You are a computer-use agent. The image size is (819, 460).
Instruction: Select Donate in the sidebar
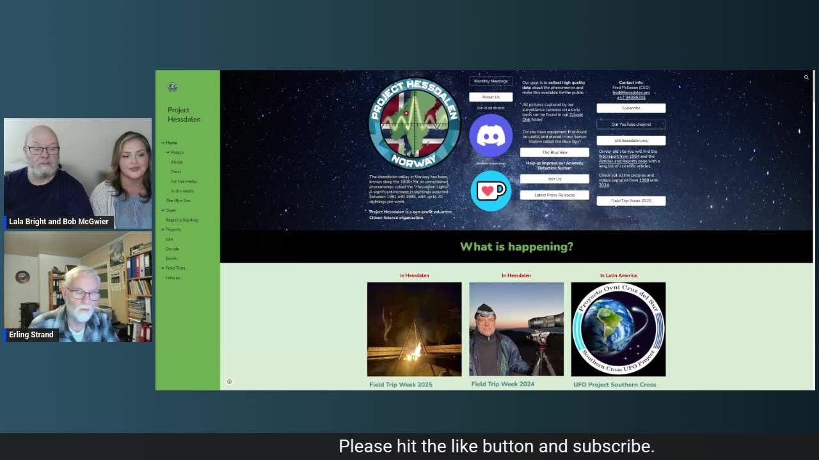coord(173,249)
